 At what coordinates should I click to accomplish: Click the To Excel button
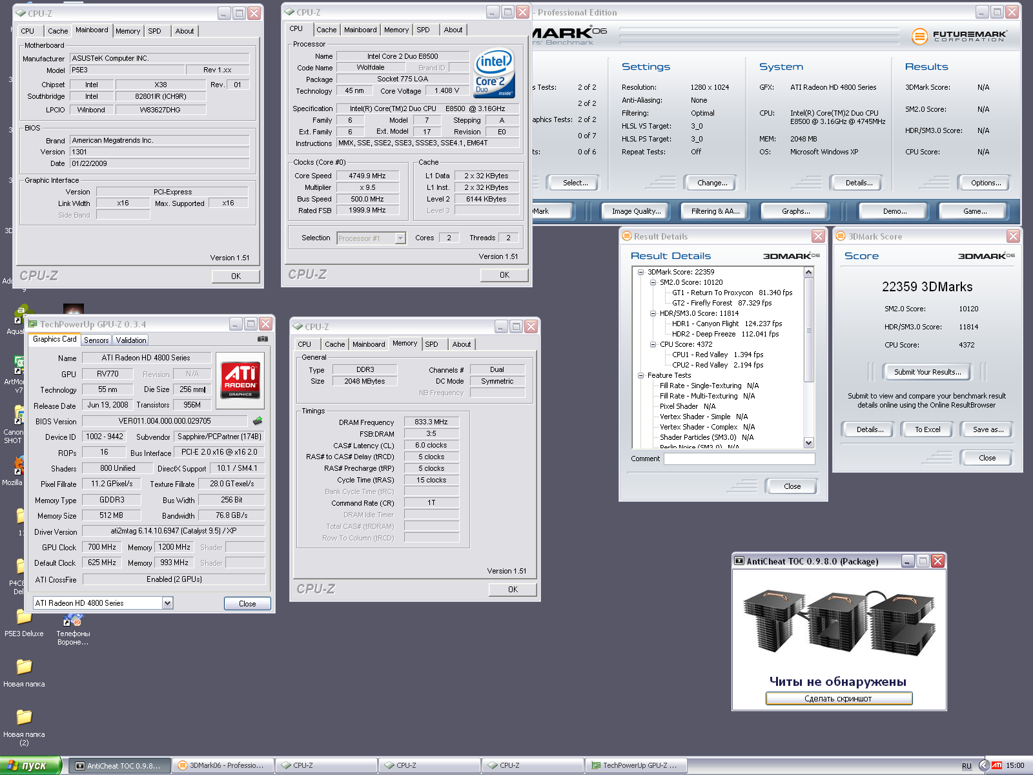[x=927, y=429]
